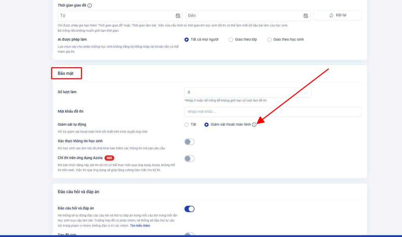Select the Giao theo học sinh radio option
402x237 pixels.
[x=269, y=40]
